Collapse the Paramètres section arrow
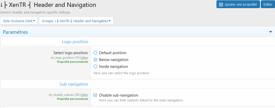Viewport: 275px width, 108px height. 271,32
